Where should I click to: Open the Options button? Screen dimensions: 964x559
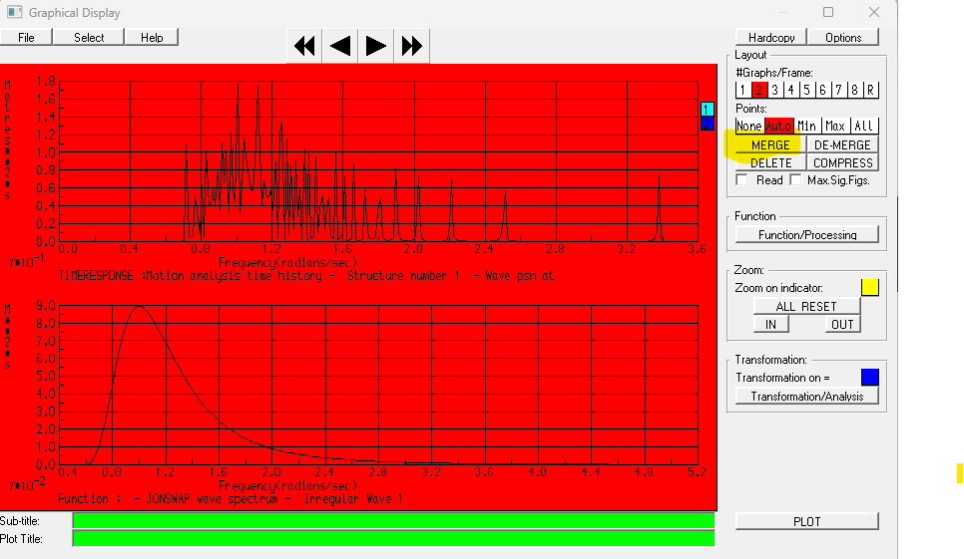[x=843, y=38]
